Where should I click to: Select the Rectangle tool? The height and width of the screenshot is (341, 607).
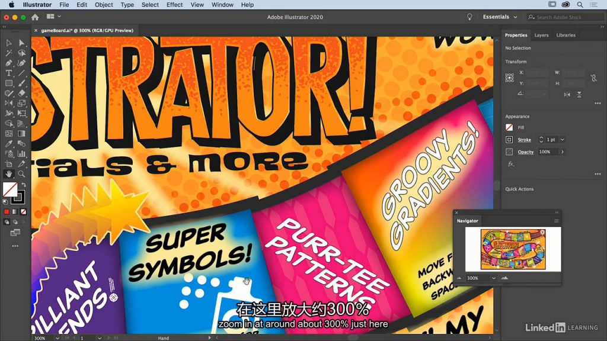pos(8,83)
